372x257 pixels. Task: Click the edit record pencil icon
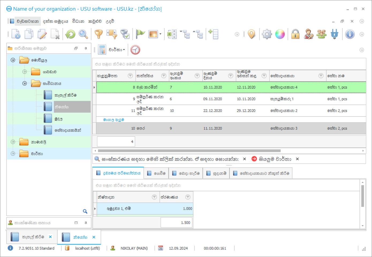pos(42,34)
